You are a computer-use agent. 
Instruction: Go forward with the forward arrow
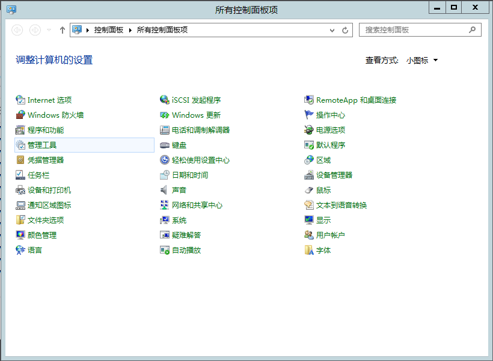pyautogui.click(x=35, y=30)
